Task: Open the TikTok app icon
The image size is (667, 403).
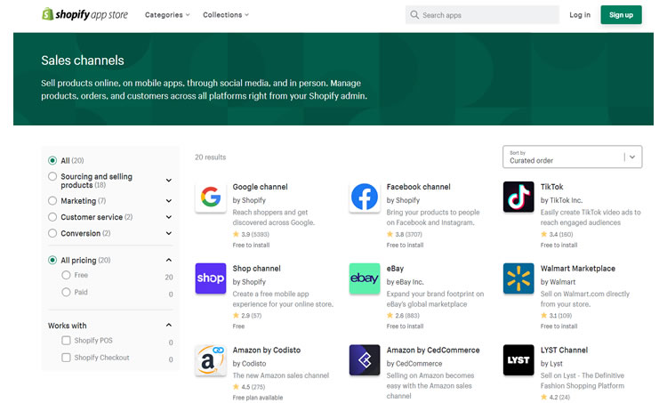Action: click(518, 197)
